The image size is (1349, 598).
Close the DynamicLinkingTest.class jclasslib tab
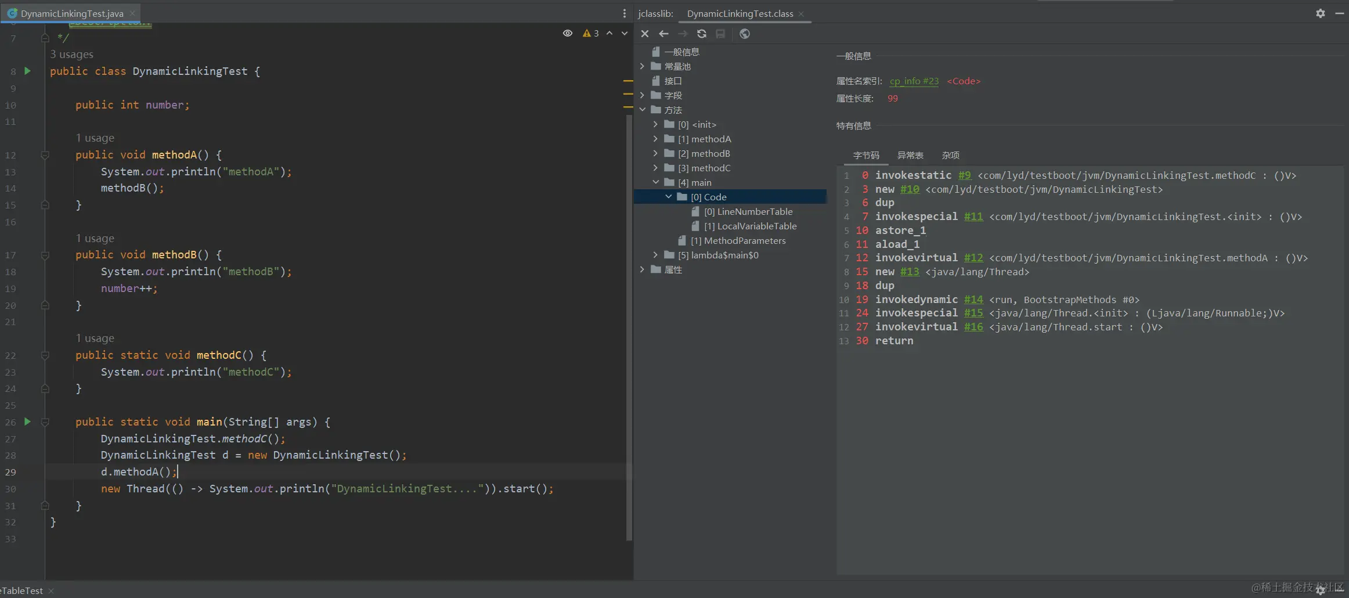801,14
